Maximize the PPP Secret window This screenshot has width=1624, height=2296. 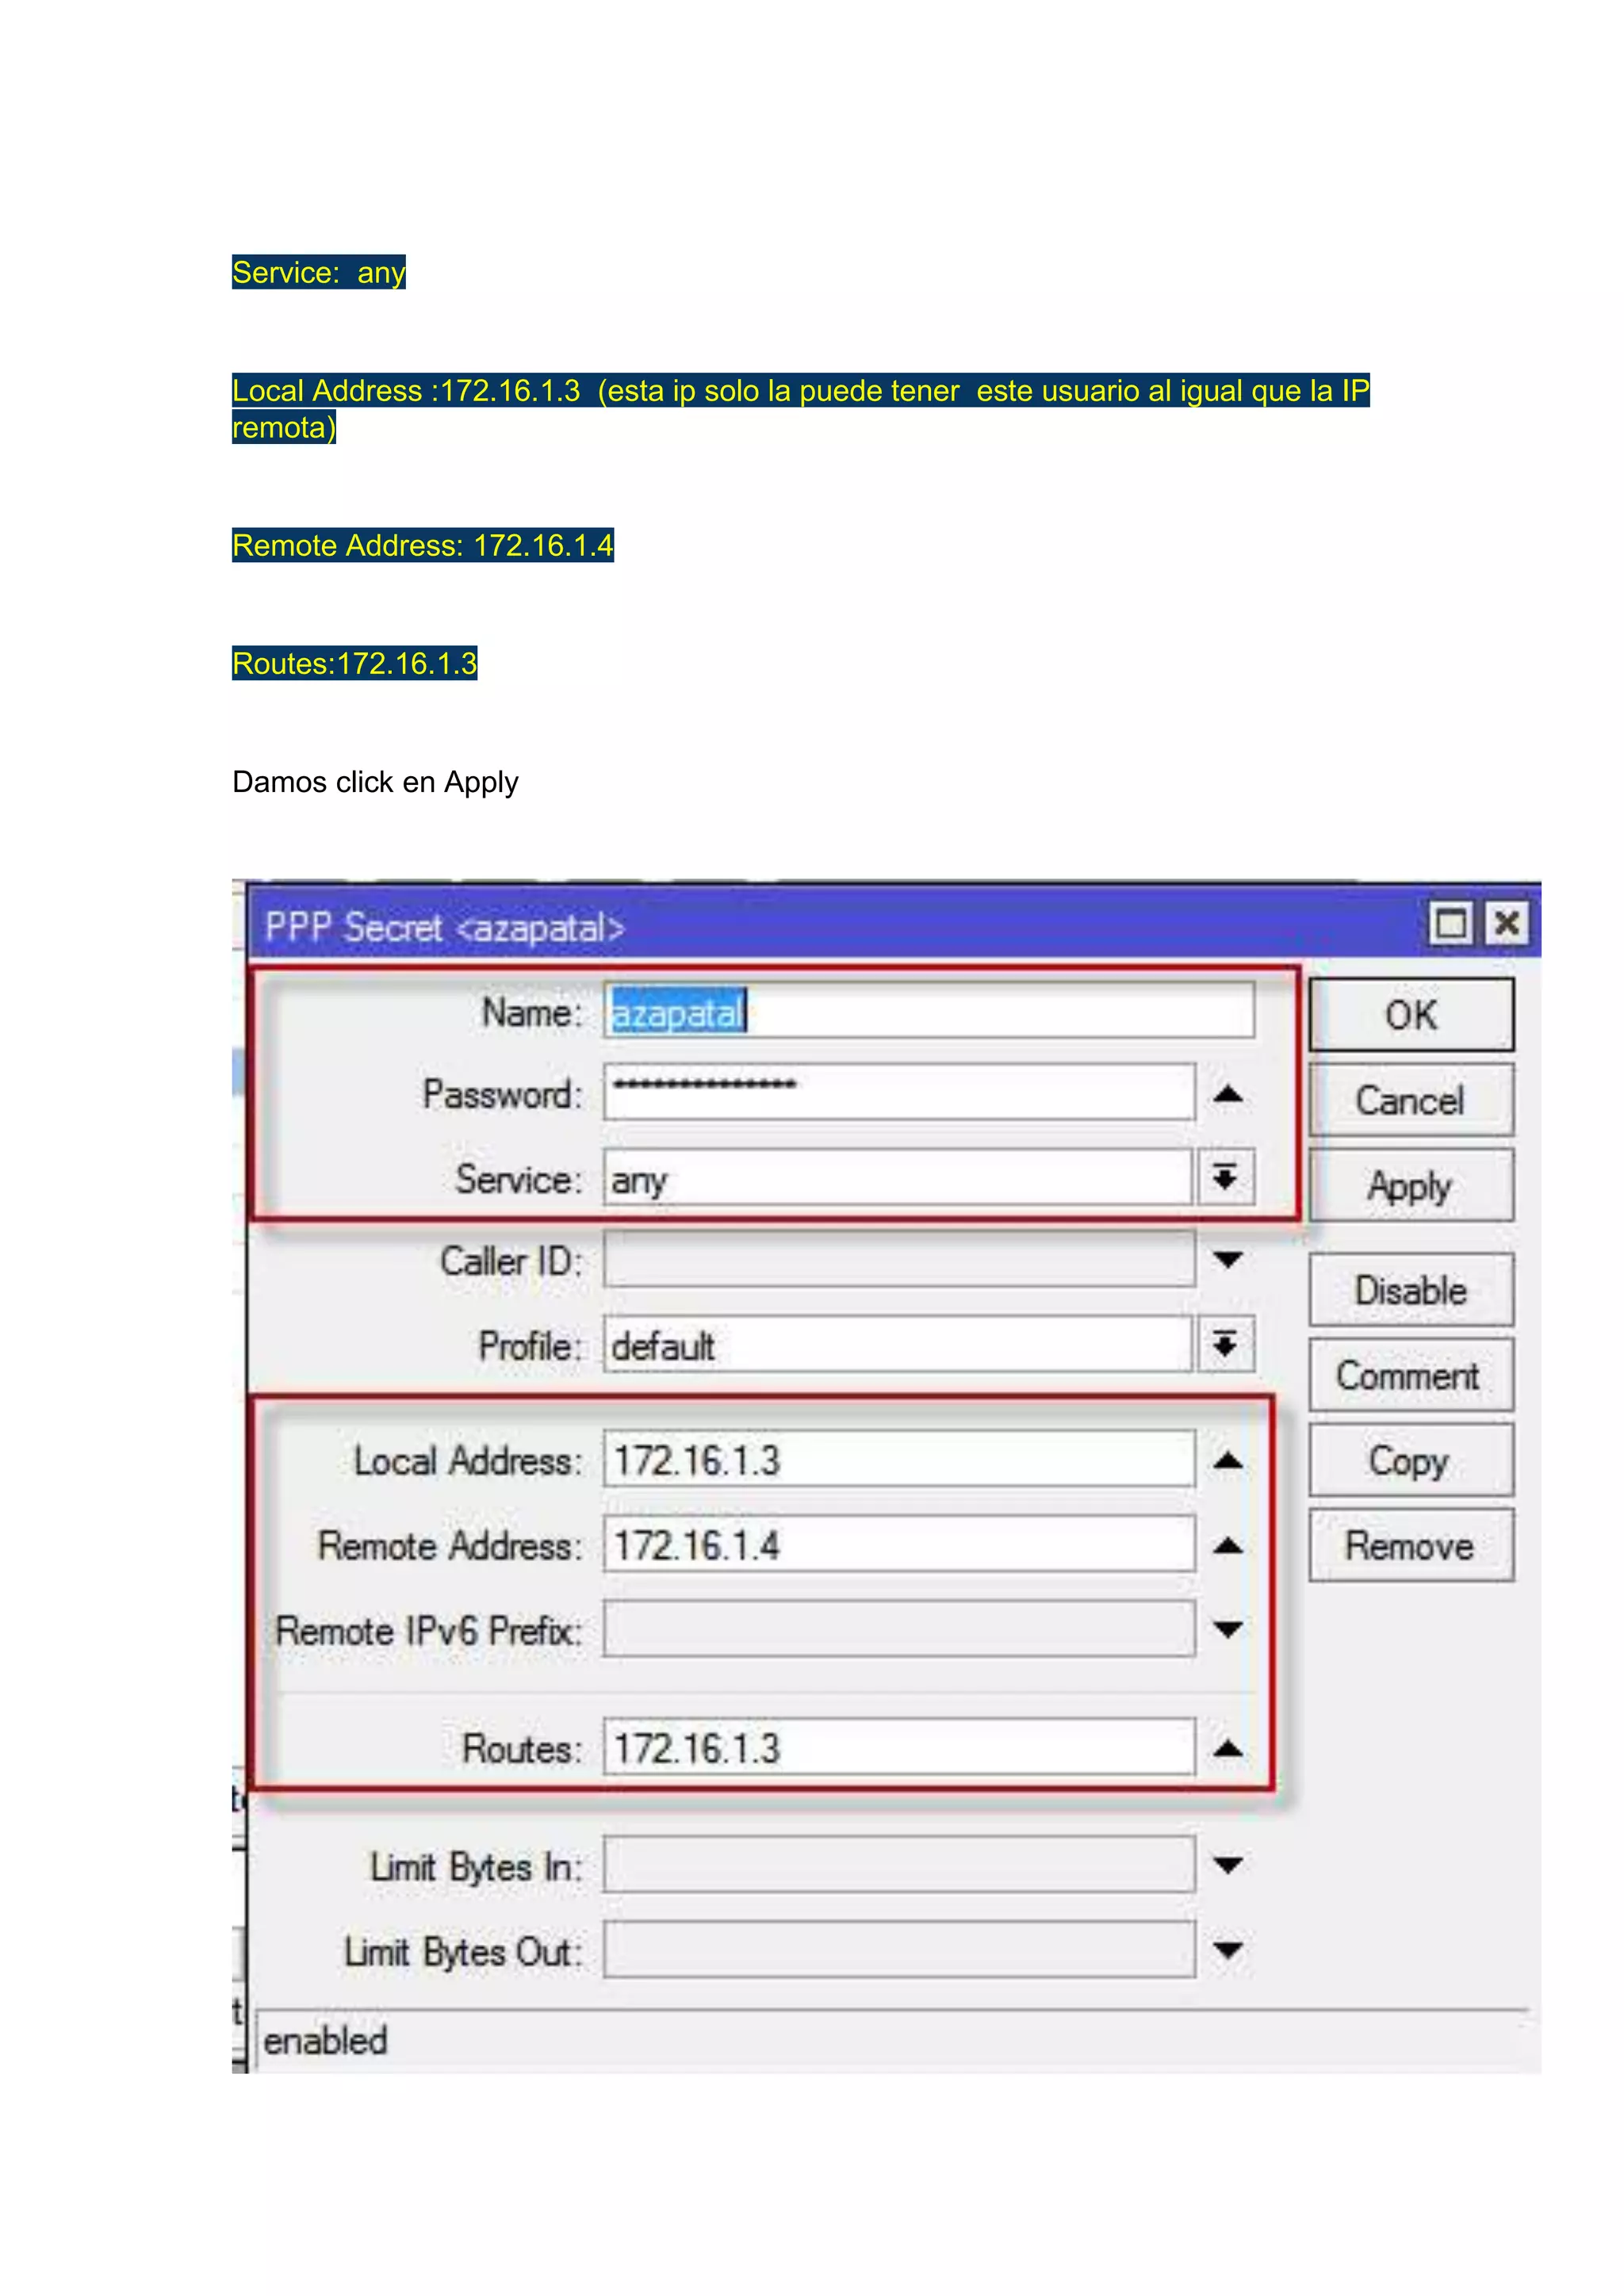point(1451,923)
